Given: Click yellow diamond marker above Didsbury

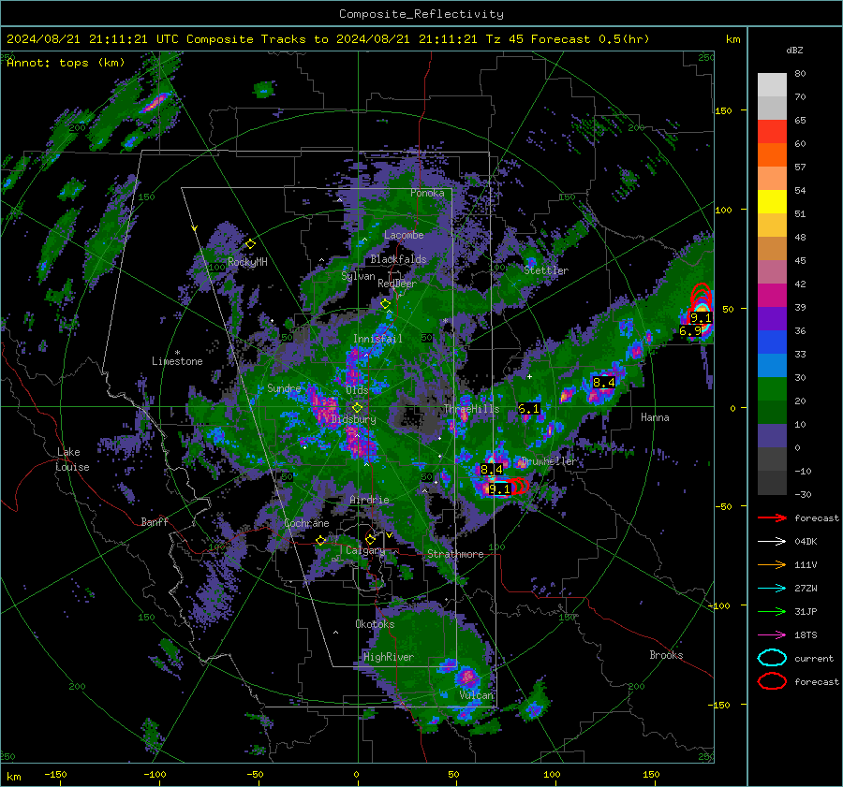Looking at the screenshot, I should [x=357, y=408].
